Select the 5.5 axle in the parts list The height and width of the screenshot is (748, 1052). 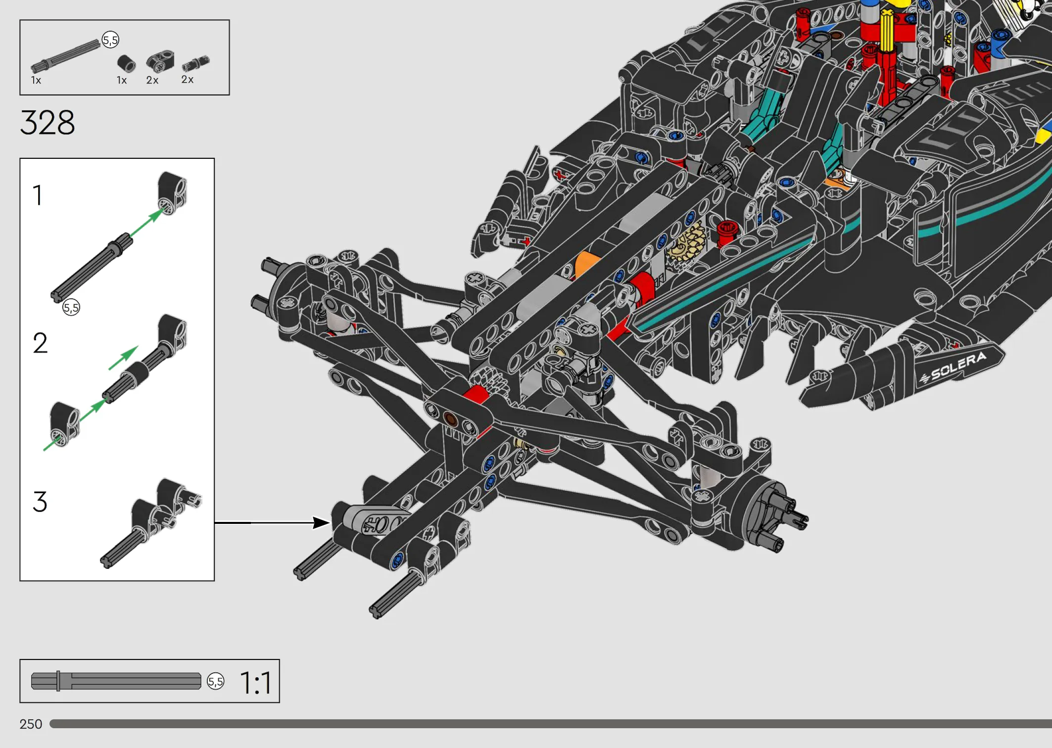pos(65,56)
